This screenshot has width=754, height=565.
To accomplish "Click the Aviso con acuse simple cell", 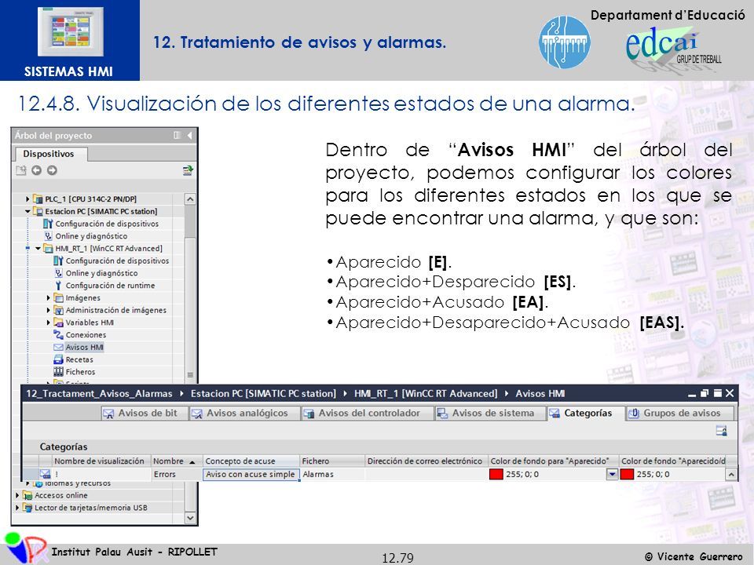I will point(251,474).
